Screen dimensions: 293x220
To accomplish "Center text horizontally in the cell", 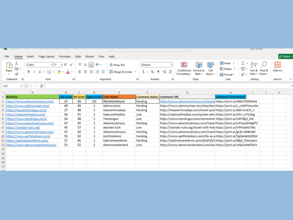I will point(85,72).
